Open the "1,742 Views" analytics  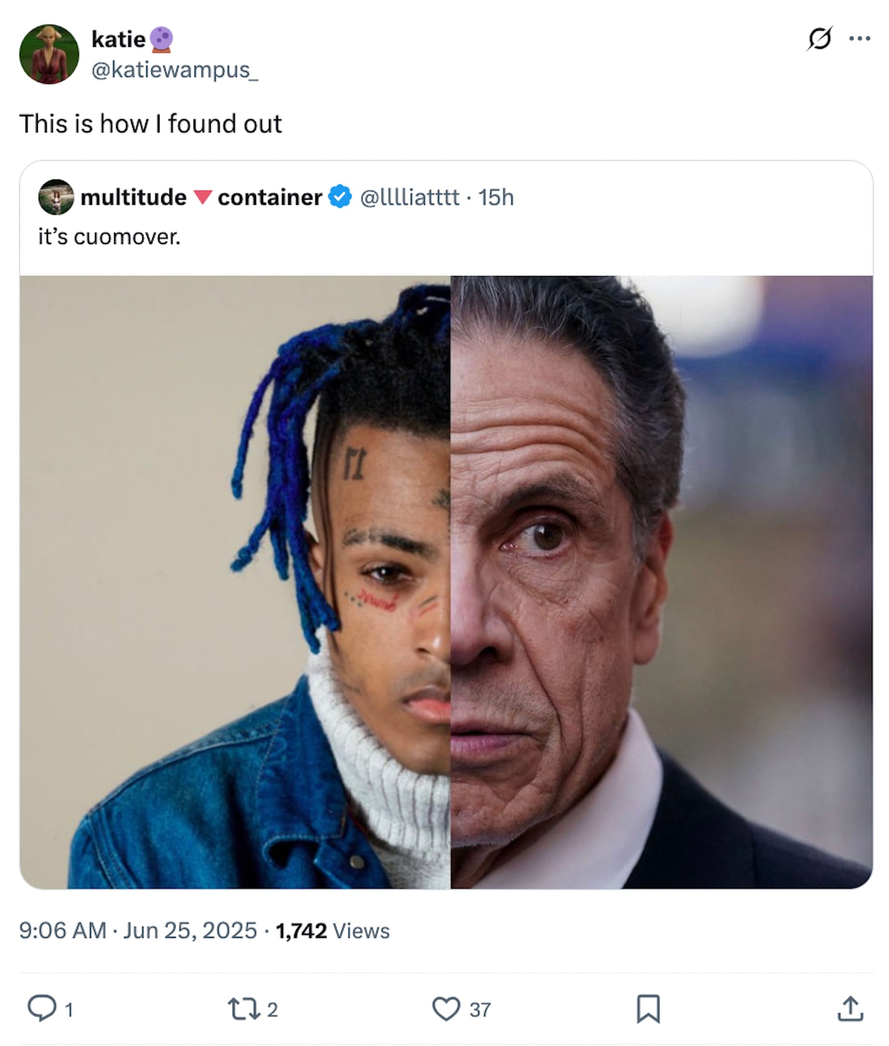point(332,930)
